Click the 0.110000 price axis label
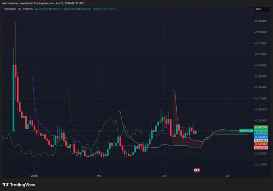 [261, 54]
